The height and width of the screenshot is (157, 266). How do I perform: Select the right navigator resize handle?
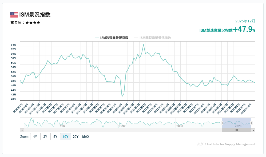(251, 123)
